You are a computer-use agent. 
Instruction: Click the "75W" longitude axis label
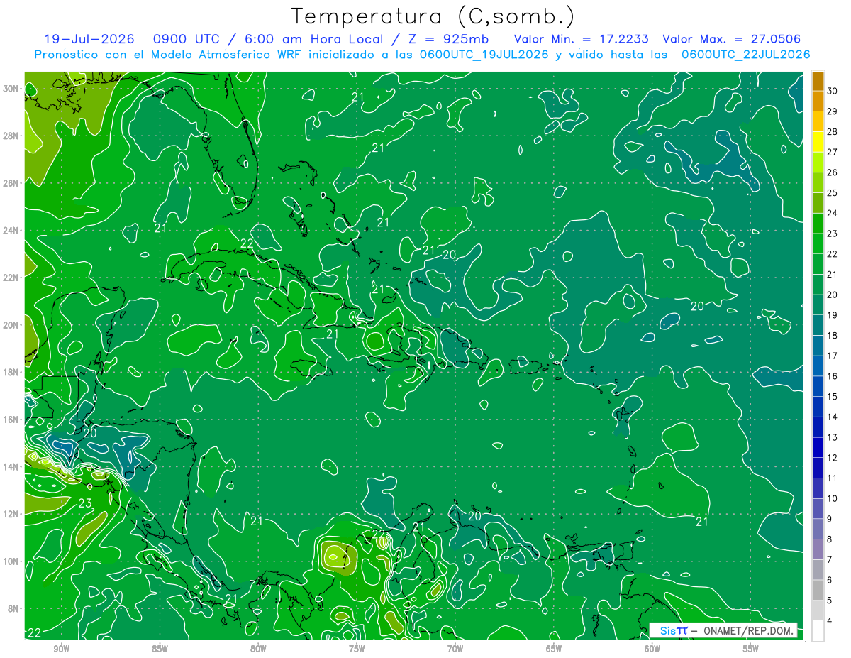(x=357, y=649)
